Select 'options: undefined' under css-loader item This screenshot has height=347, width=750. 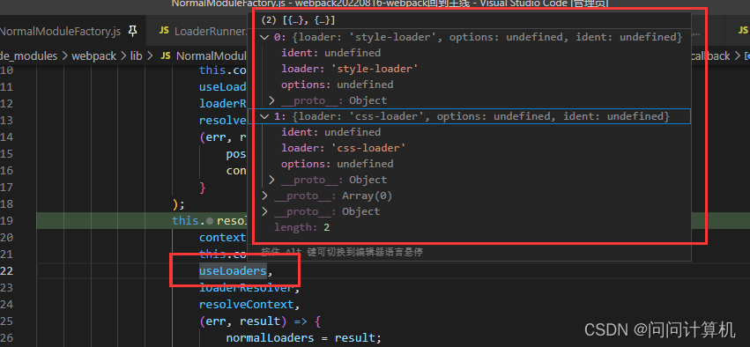[x=338, y=164]
